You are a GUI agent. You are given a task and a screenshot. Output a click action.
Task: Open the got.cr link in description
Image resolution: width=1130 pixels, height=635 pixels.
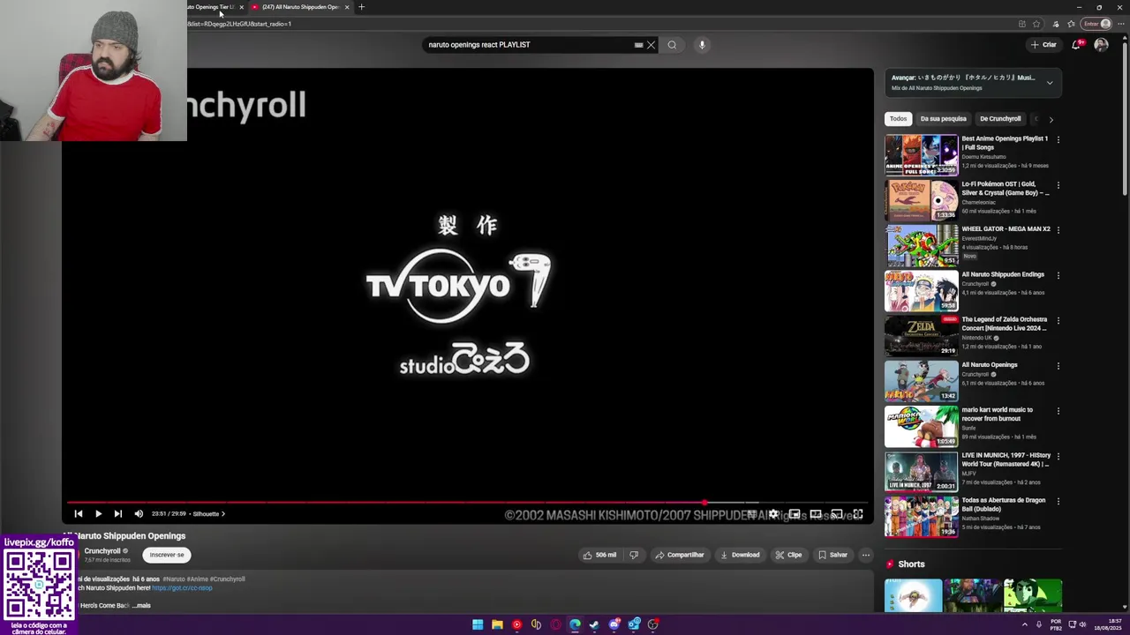(x=182, y=588)
